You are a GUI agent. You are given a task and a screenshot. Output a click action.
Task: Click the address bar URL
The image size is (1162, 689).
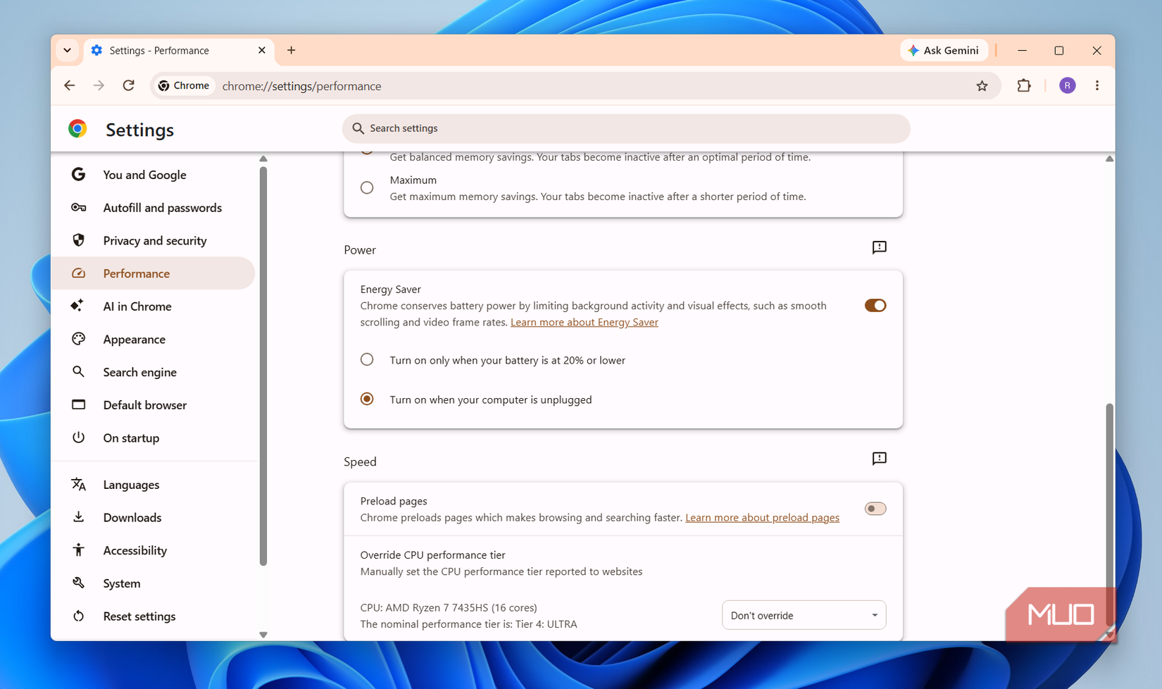click(301, 86)
